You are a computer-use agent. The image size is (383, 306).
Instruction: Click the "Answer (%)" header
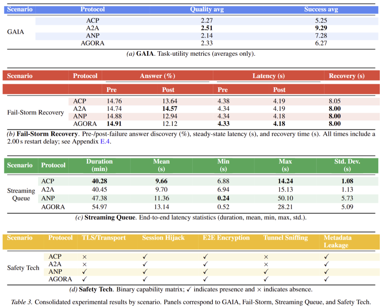tap(157, 76)
